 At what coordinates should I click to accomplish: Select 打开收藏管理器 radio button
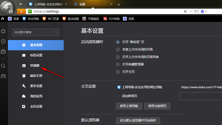(118, 64)
